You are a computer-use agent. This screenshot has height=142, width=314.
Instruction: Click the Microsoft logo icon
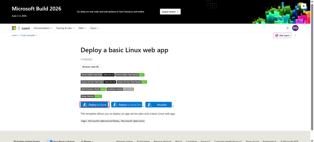point(14,28)
